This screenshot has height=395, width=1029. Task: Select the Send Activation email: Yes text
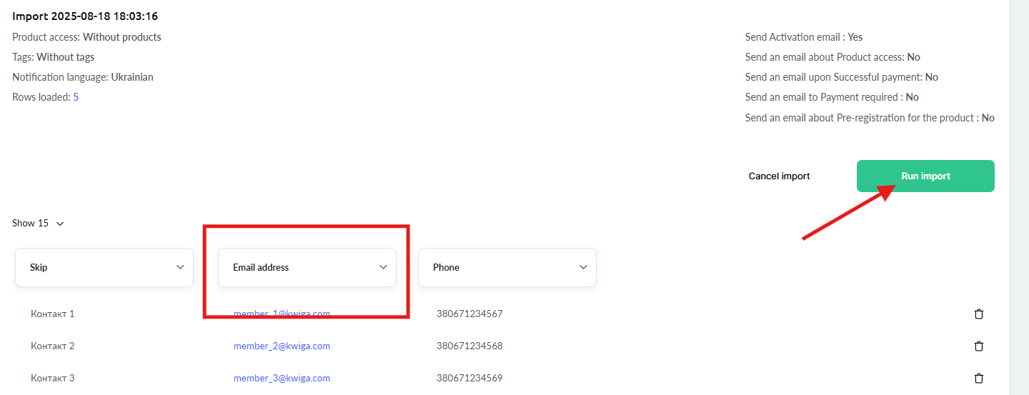[x=804, y=37]
